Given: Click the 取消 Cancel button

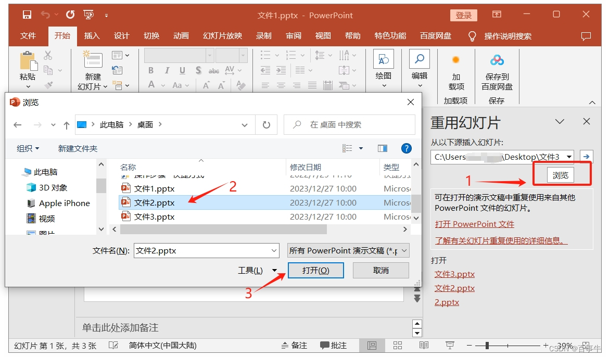Looking at the screenshot, I should click(380, 271).
